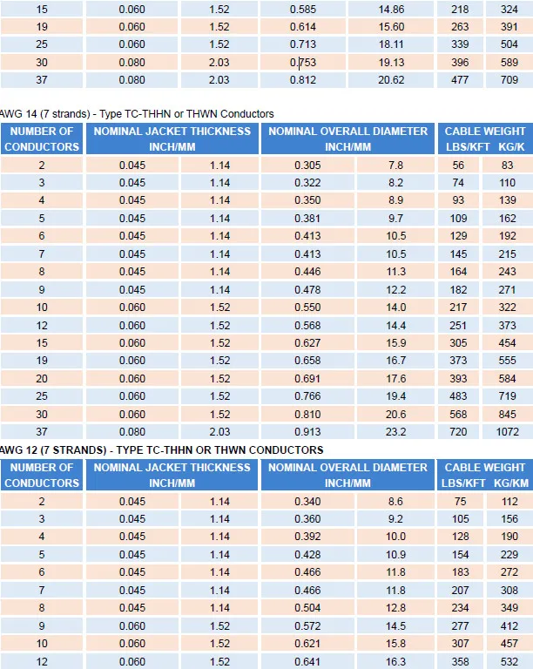
Task: Click the 0.305 overall diameter cell
Action: [307, 165]
